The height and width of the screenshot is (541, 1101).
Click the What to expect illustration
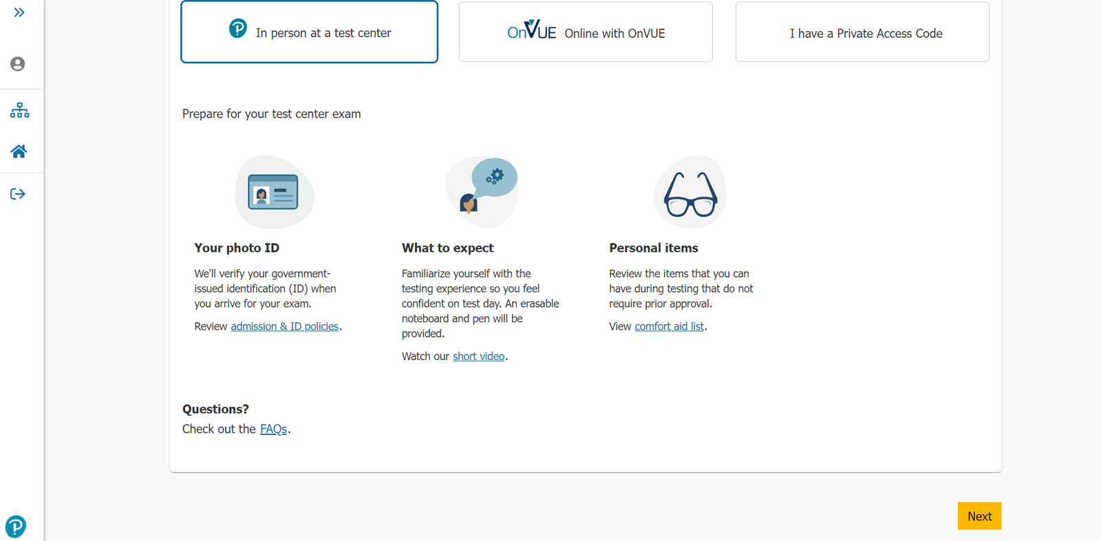[x=482, y=191]
